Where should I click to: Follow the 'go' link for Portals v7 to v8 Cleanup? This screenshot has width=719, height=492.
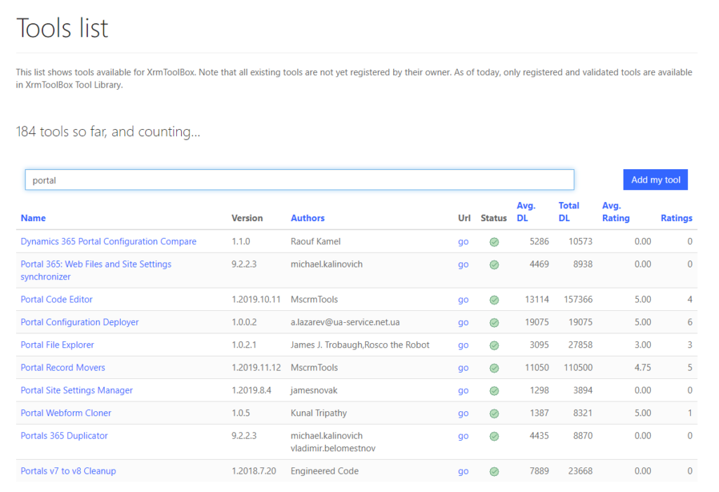(463, 472)
